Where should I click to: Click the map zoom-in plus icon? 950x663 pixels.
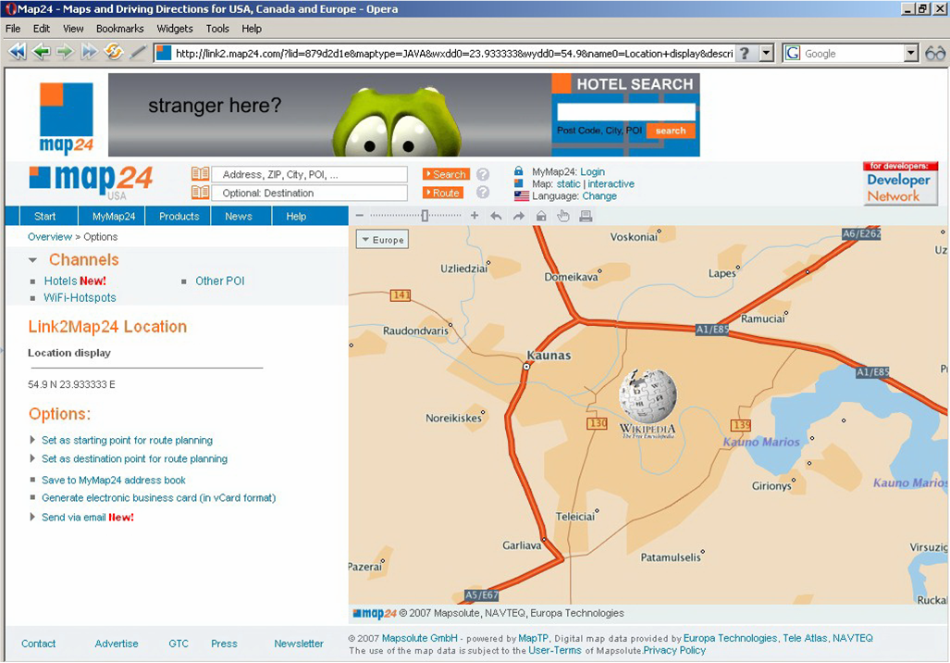pos(475,216)
